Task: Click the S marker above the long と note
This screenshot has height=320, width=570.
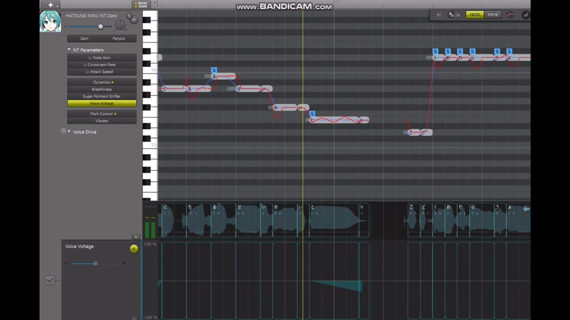Action: click(312, 114)
